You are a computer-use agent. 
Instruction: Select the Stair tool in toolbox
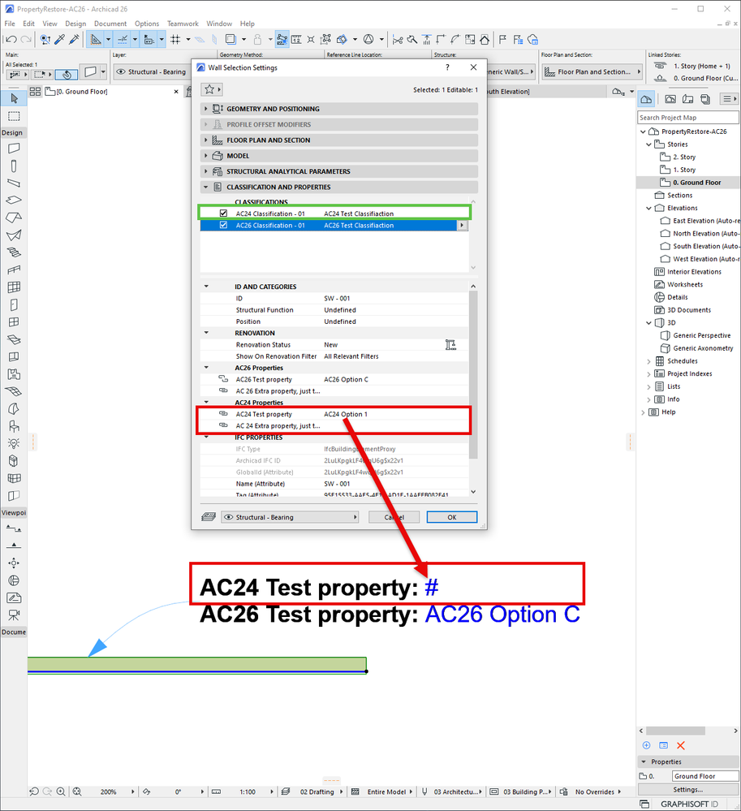tap(14, 252)
